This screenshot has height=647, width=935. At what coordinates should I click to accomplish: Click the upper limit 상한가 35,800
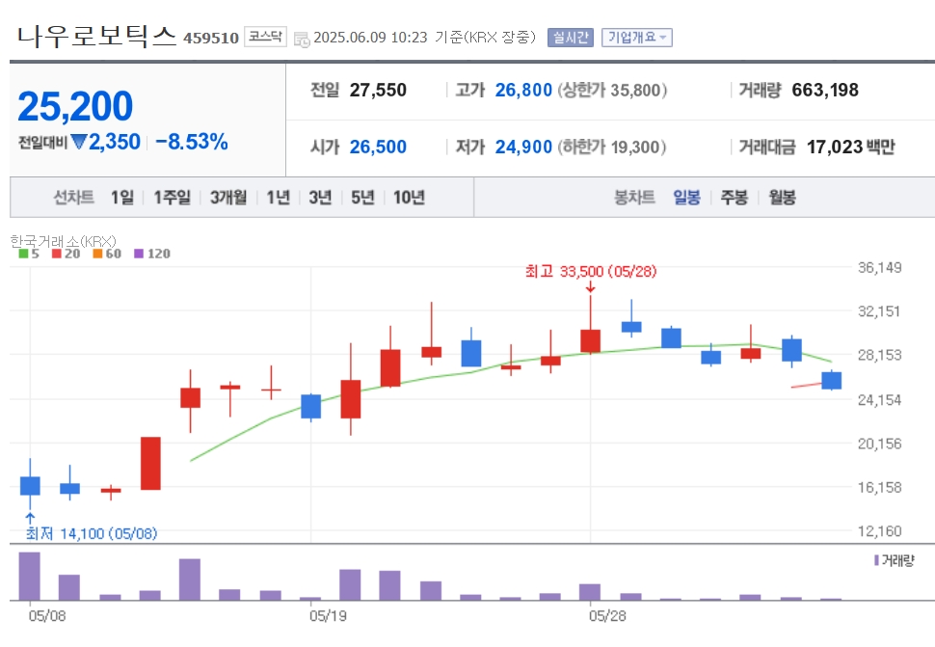(612, 90)
